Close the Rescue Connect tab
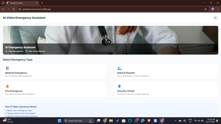 click(x=37, y=3)
